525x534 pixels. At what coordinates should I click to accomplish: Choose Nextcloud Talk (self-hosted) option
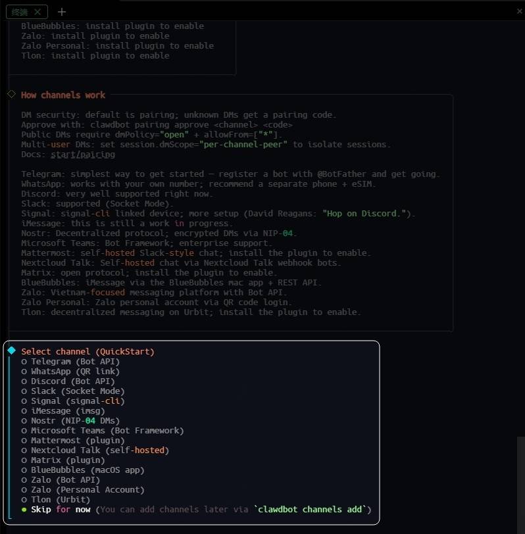(95, 450)
